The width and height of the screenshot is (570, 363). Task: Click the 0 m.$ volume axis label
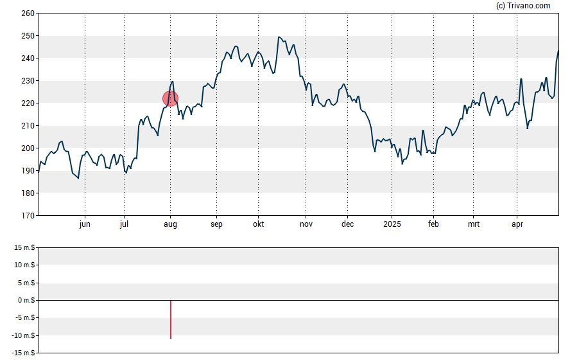[x=26, y=300]
